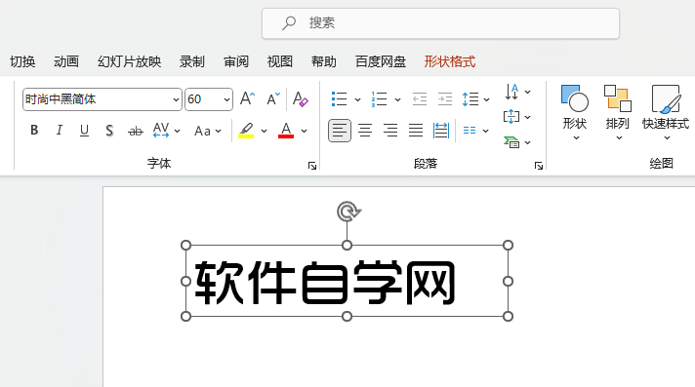Image resolution: width=695 pixels, height=387 pixels.
Task: Open font name combo box dropdown
Action: [x=176, y=99]
